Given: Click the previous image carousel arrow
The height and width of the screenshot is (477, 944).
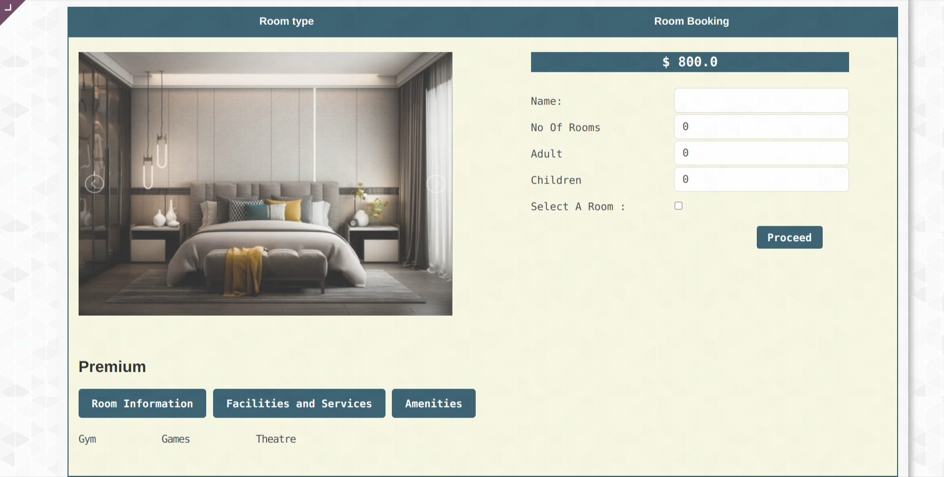Looking at the screenshot, I should point(94,183).
